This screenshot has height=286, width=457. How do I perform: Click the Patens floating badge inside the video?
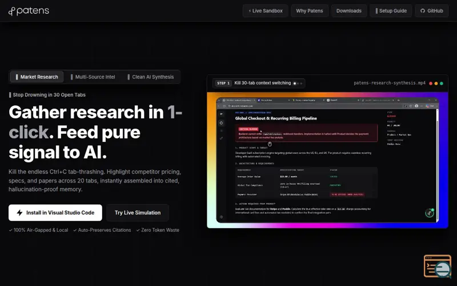click(x=430, y=213)
